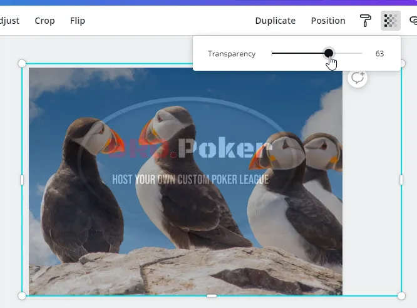Click the 'HOST YOUR OWN CUSTOM POKER LEAGUE' text

[x=190, y=180]
